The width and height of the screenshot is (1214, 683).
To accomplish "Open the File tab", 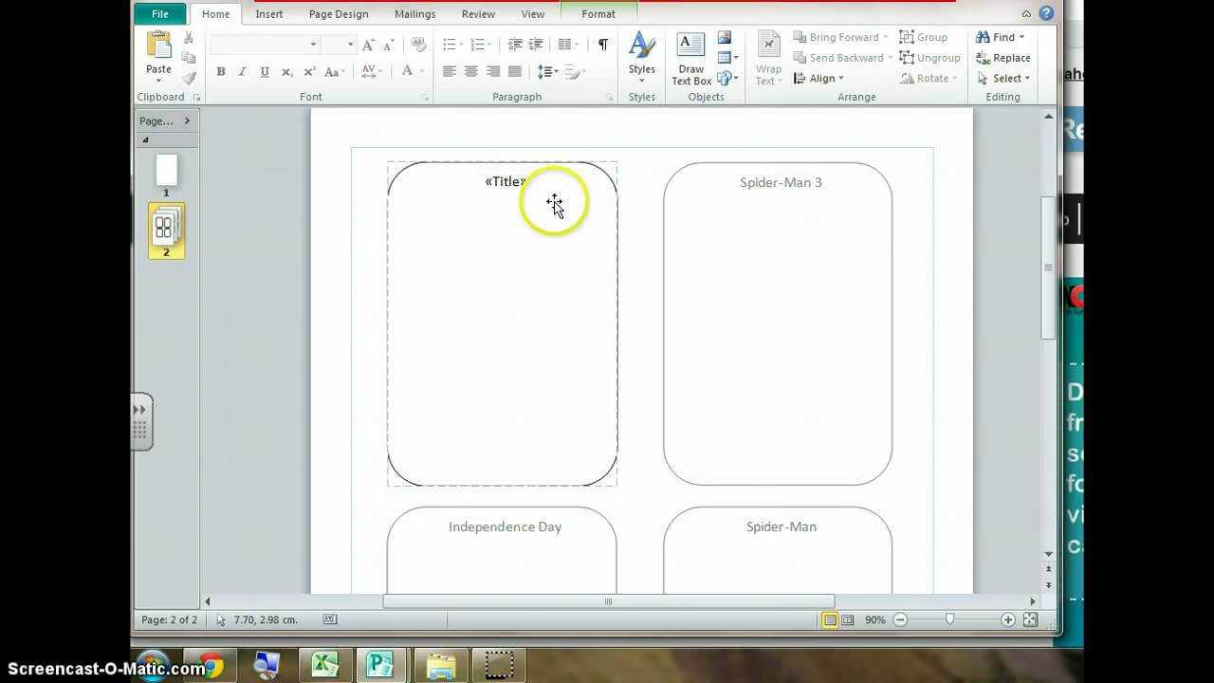I will 159,14.
